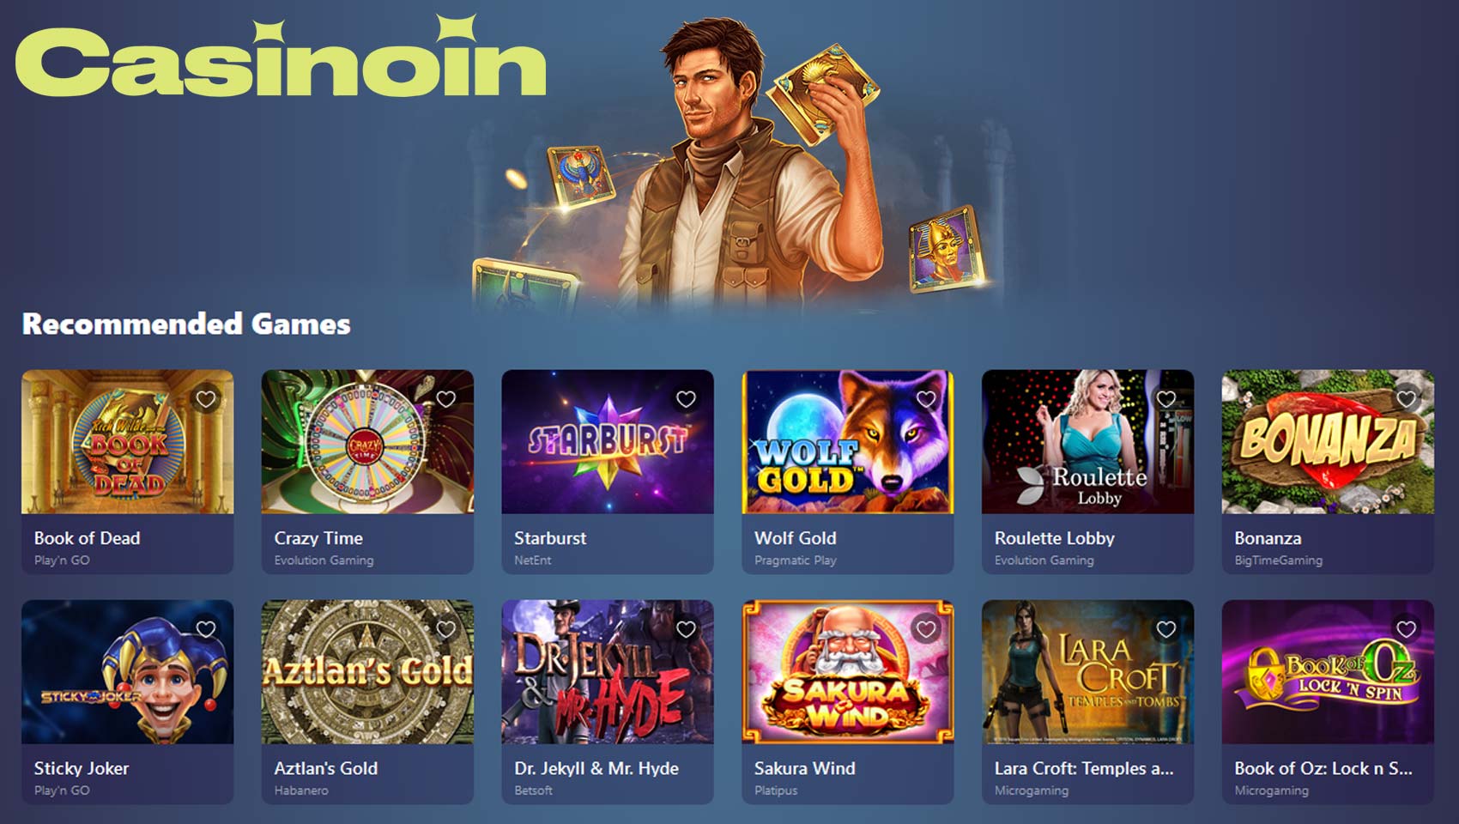Add Lara Croft game to favorites
The width and height of the screenshot is (1459, 824).
point(1166,629)
